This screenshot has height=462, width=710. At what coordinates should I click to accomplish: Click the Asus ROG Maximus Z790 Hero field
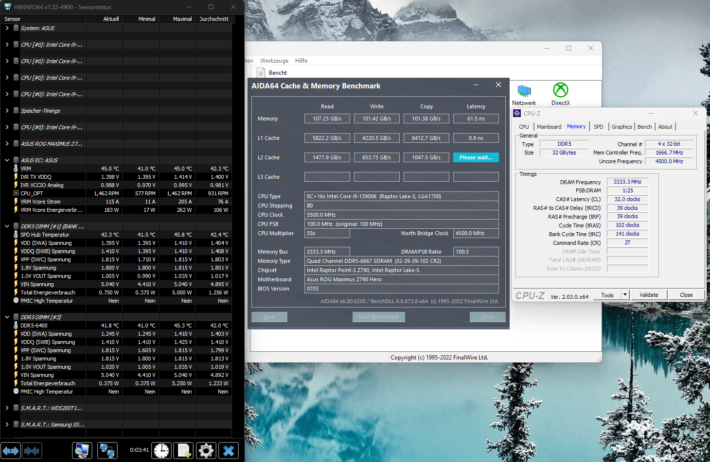(x=402, y=279)
